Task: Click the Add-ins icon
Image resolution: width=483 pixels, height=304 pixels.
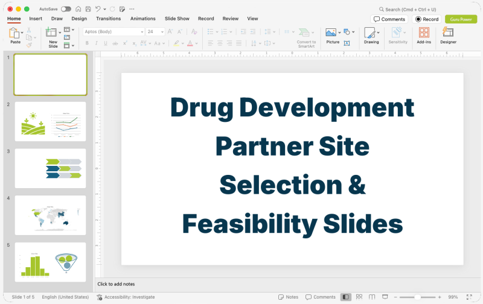Action: click(424, 33)
